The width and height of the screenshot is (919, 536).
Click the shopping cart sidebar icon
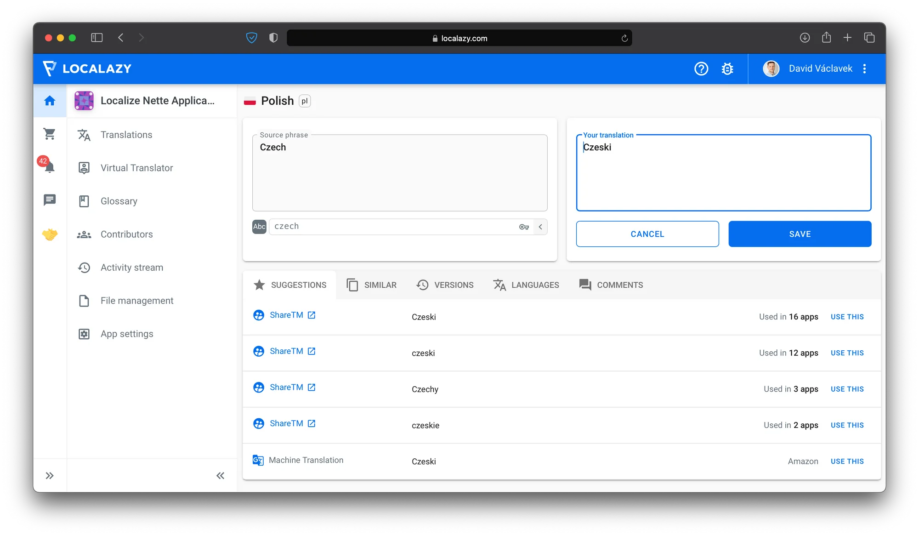tap(49, 134)
